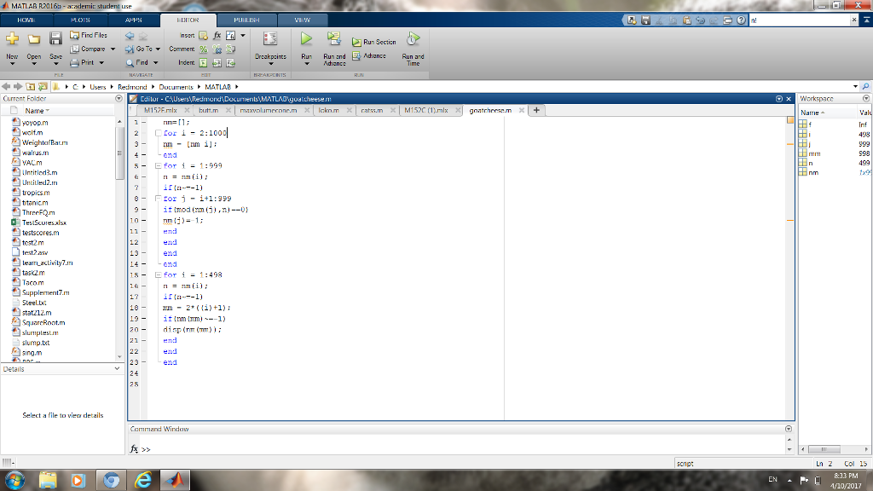Click the Paste icon in quick access toolbar

tap(686, 20)
